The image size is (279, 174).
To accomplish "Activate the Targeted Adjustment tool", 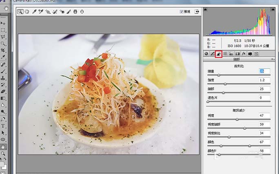I will (48, 12).
